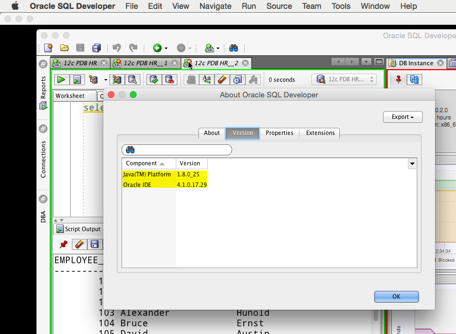Screen dimensions: 456x334
Task: Click the green Back navigation icon
Action: click(x=158, y=48)
